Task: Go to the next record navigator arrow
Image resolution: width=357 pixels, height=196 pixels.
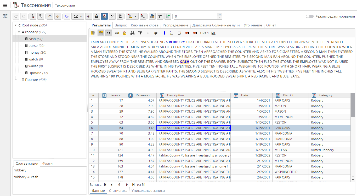Action: [127, 184]
